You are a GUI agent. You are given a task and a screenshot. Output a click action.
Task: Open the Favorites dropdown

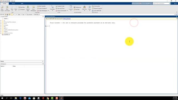pos(52,8)
